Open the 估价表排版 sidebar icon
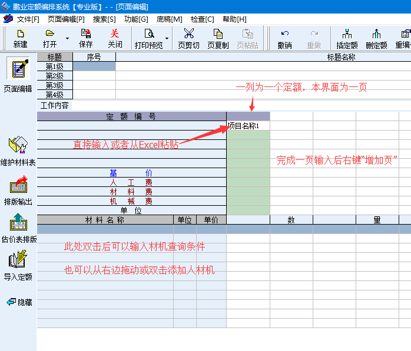 pyautogui.click(x=18, y=222)
